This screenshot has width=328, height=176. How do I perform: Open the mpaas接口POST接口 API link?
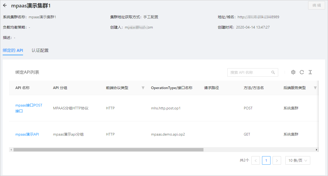[29, 108]
